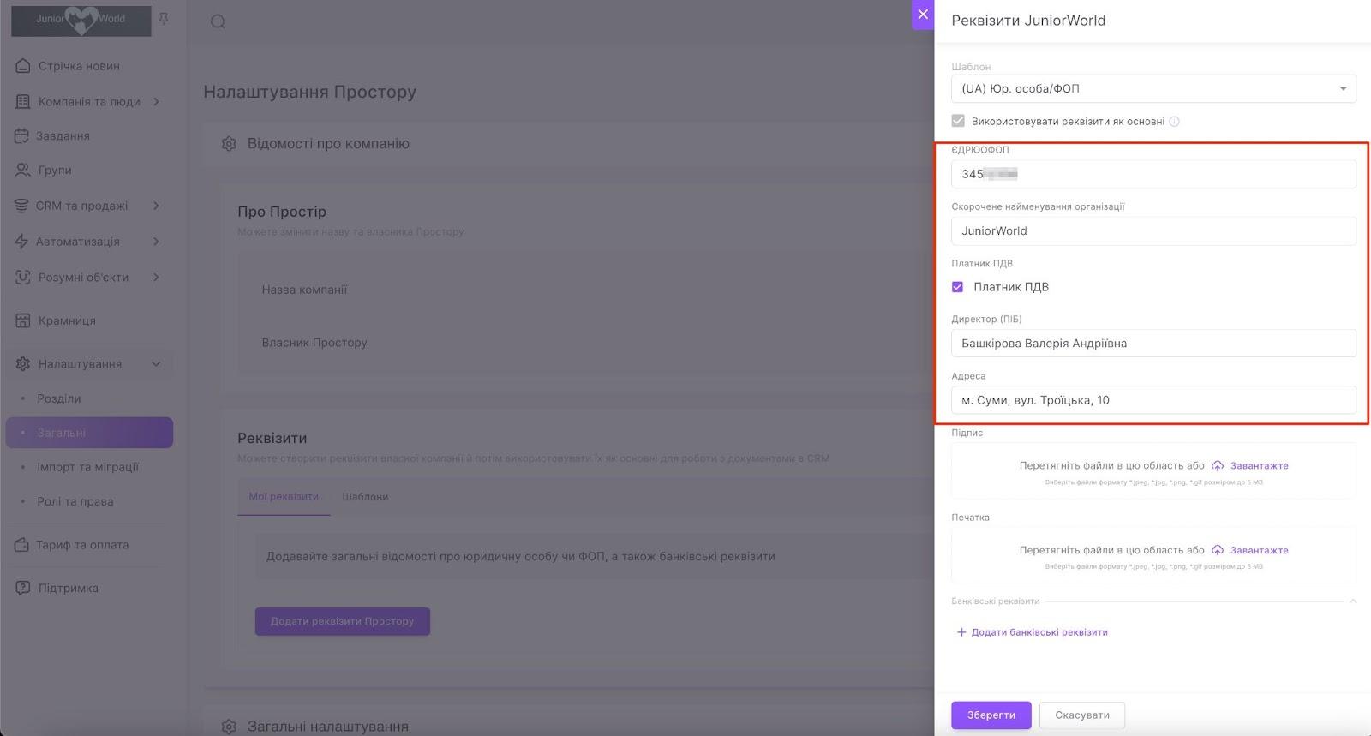Click Додати реквізити Простору button
Viewport: 1371px width, 736px height.
pos(343,621)
